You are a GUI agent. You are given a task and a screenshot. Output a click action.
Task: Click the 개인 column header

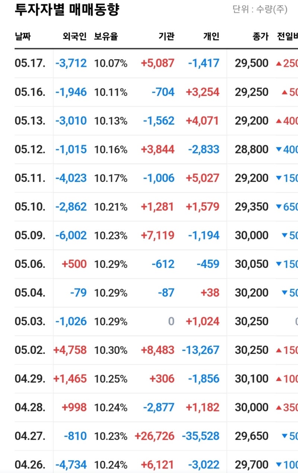[x=211, y=36]
